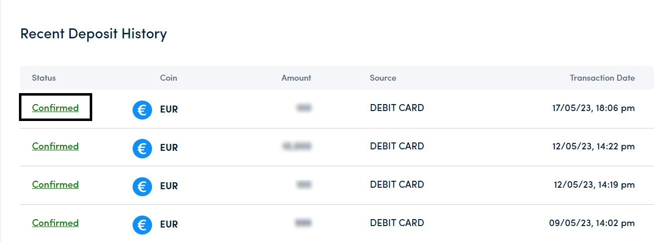Viewport: 669px width, 242px height.
Task: Click the Euro coin icon for the 17/05/23 deposit
Action: [x=142, y=110]
